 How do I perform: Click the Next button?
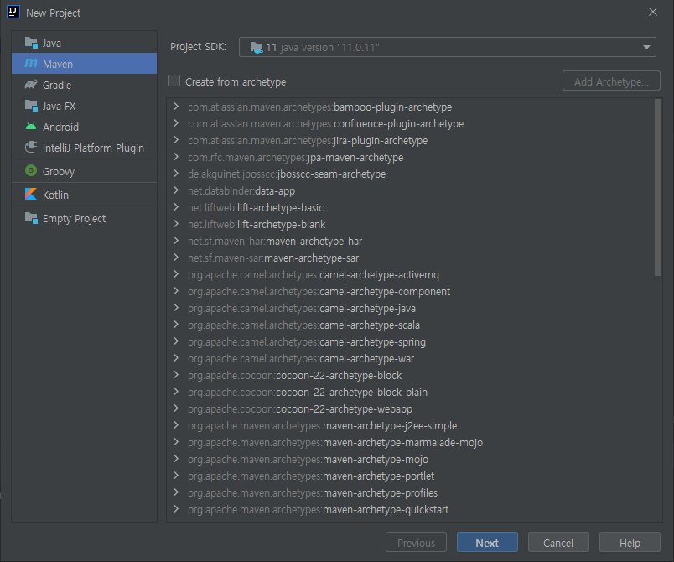(487, 543)
